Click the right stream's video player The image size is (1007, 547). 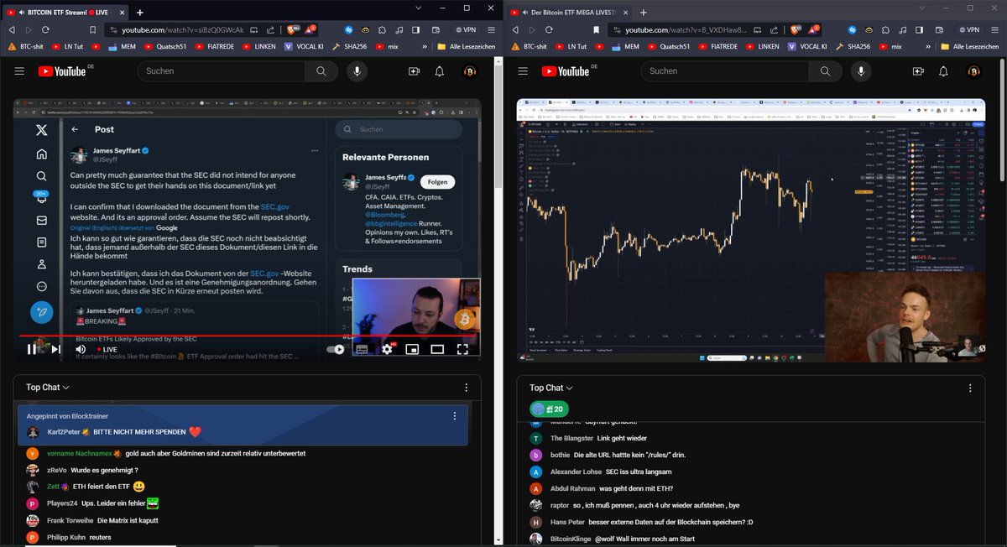(751, 231)
